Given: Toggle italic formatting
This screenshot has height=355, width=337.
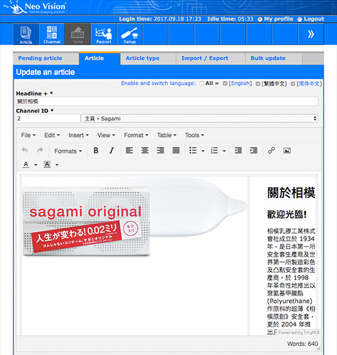Looking at the screenshot, I should tap(112, 150).
